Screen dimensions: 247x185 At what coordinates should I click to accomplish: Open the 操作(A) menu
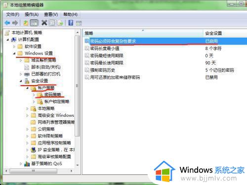(x=32, y=14)
